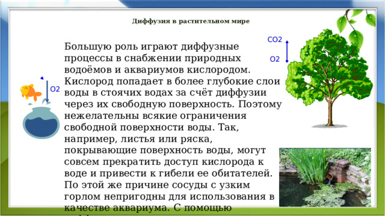Select the green tree illustration
Image resolution: width=385 pixels, height=216 pixels.
(x=330, y=79)
